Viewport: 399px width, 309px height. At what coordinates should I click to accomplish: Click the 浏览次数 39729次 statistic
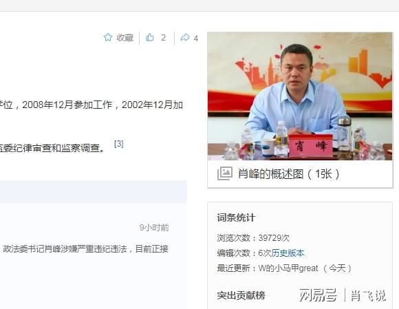tap(253, 238)
